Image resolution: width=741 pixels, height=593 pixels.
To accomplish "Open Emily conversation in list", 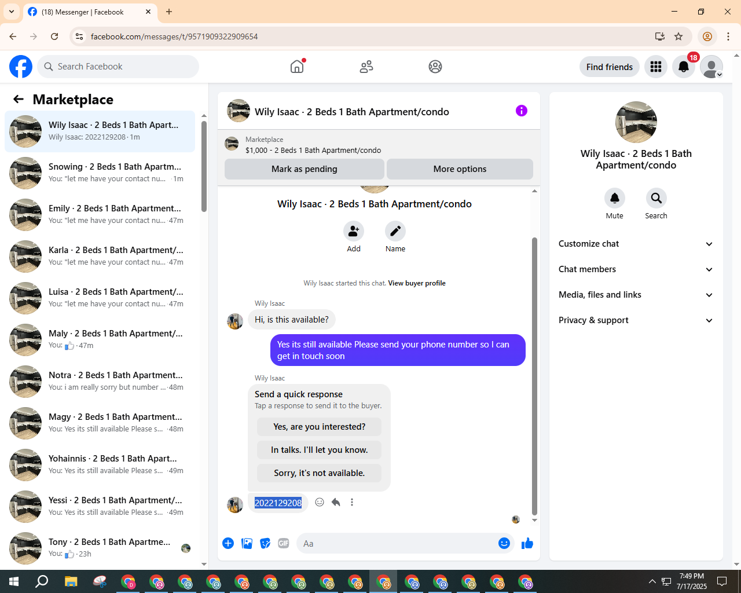I will click(100, 215).
